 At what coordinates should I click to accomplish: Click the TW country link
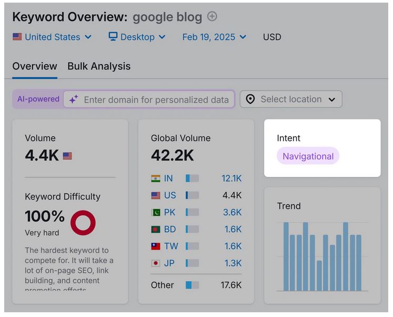(171, 246)
